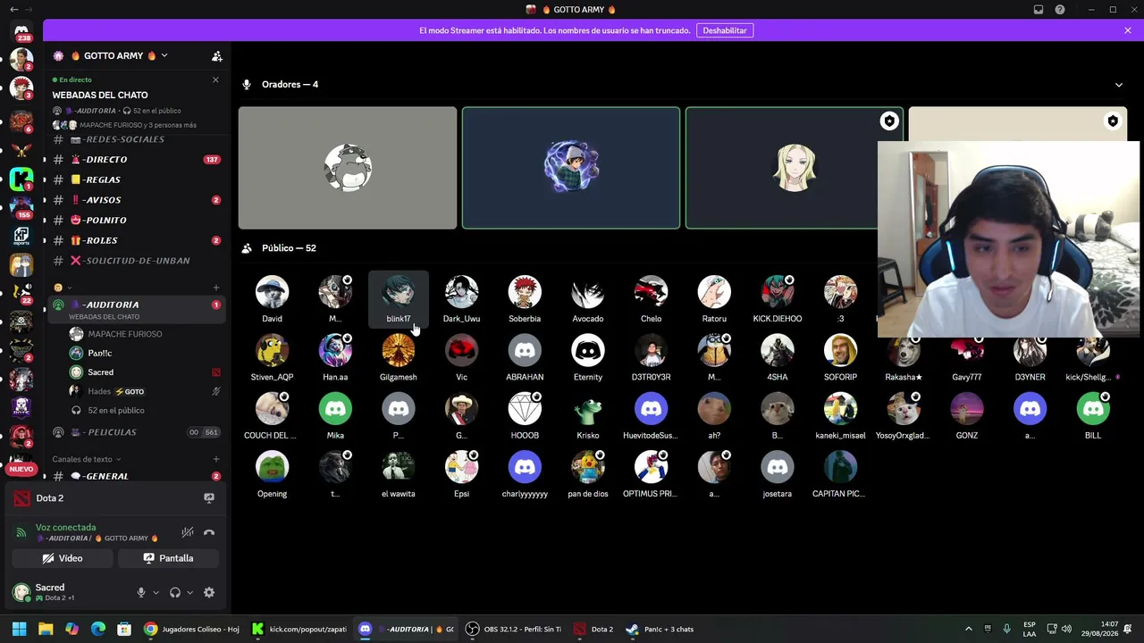The image size is (1144, 643).
Task: Open audience member Chelo's avatar
Action: tap(651, 292)
